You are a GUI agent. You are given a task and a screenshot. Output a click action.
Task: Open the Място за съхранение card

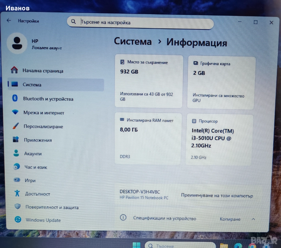(x=149, y=81)
